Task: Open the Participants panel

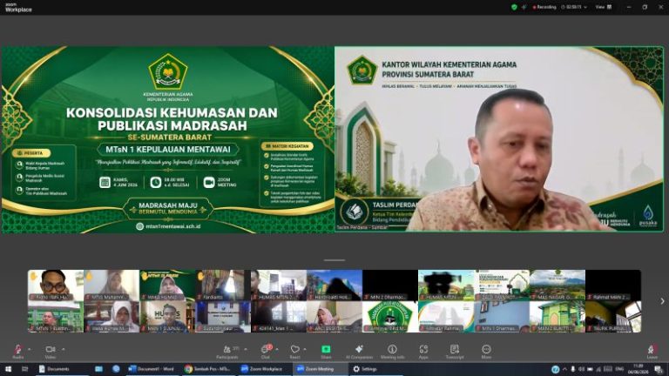Action: [227, 352]
